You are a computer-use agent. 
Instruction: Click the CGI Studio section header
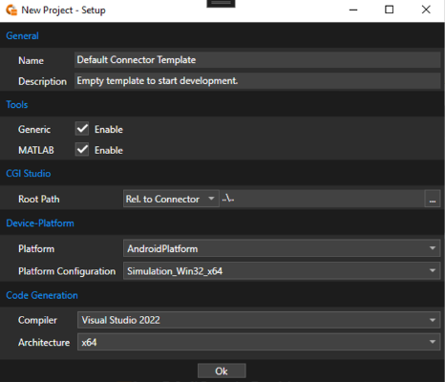[x=29, y=174]
